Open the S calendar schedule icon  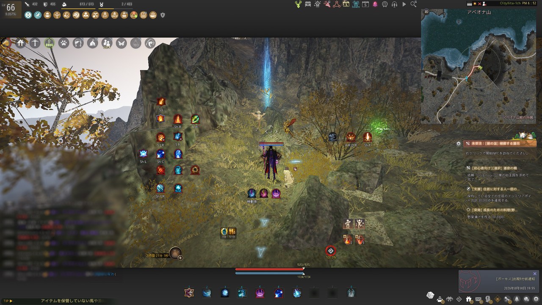point(365,4)
